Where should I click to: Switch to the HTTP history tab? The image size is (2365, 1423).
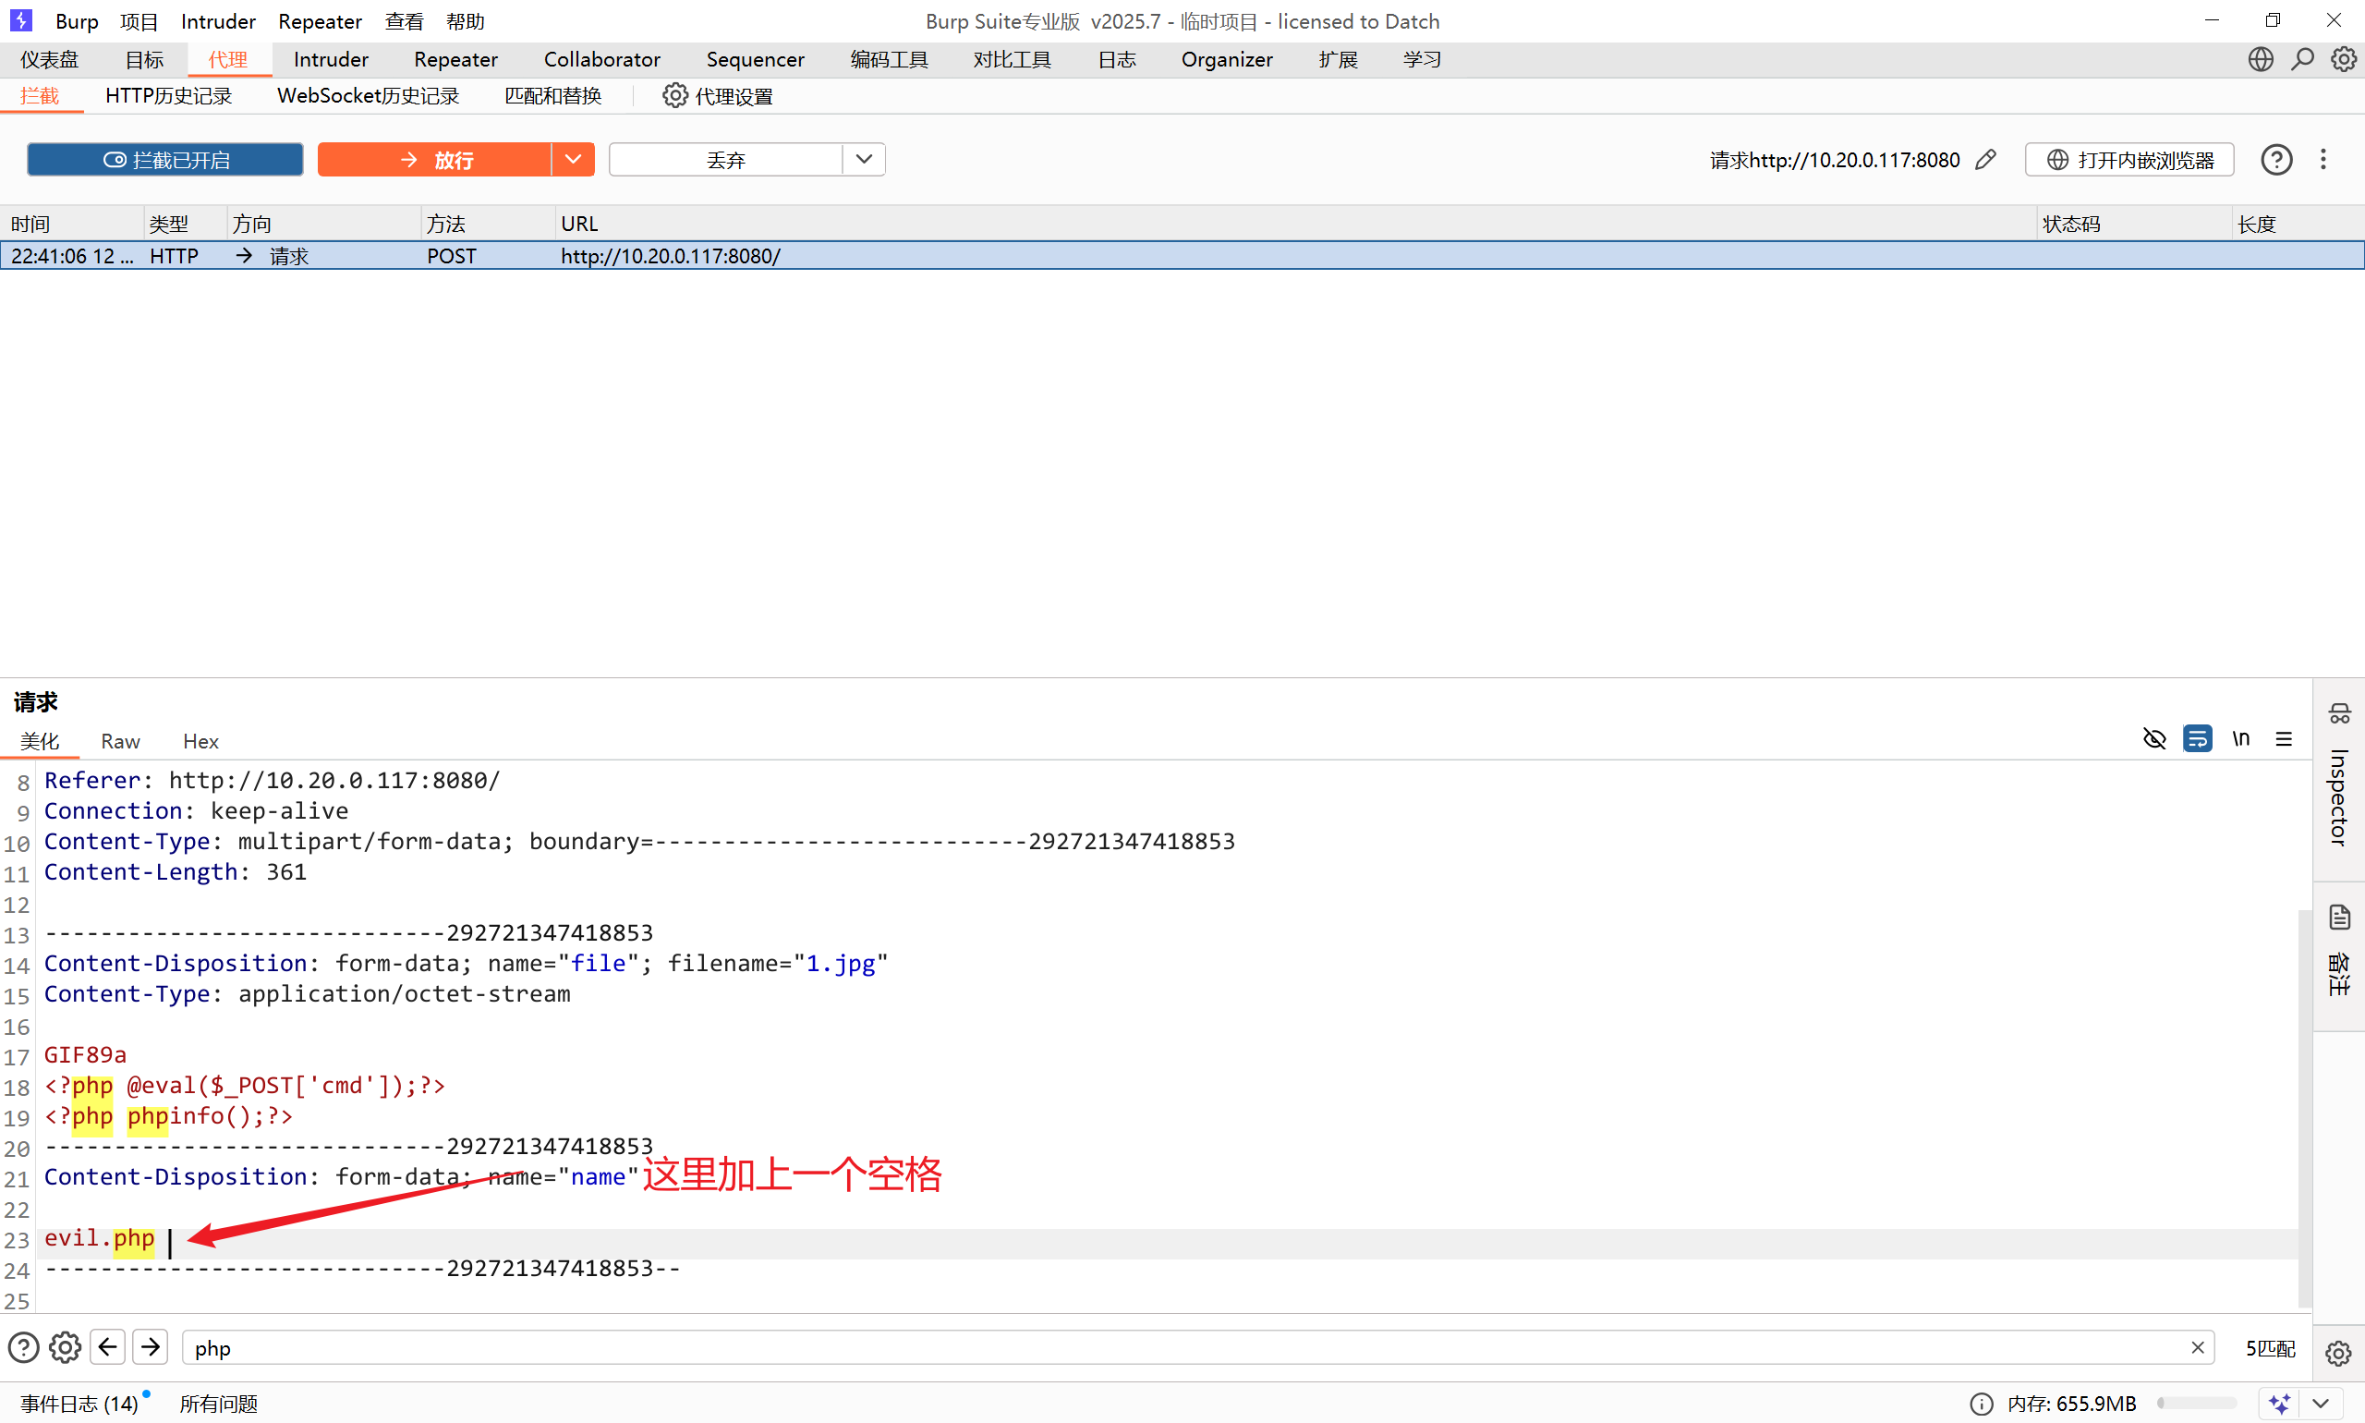click(168, 96)
